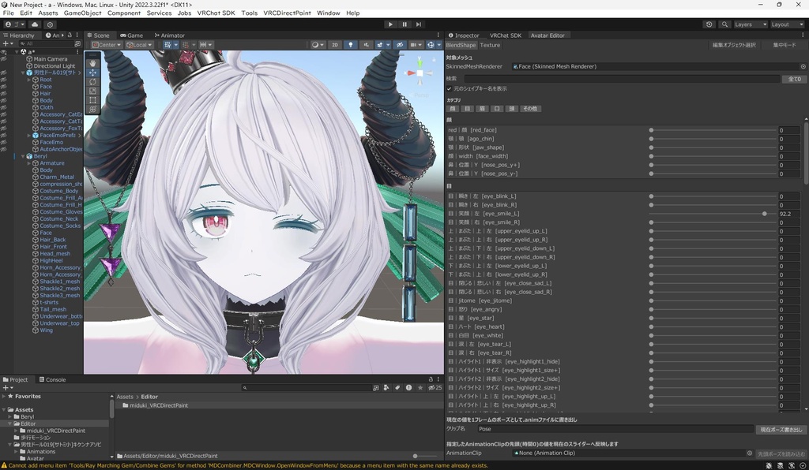Click the red_face slider handle
The height and width of the screenshot is (470, 809).
point(651,130)
